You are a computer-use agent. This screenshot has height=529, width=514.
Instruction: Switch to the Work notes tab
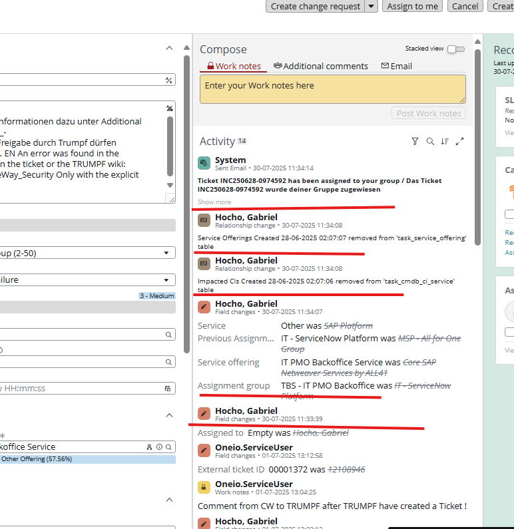point(234,66)
